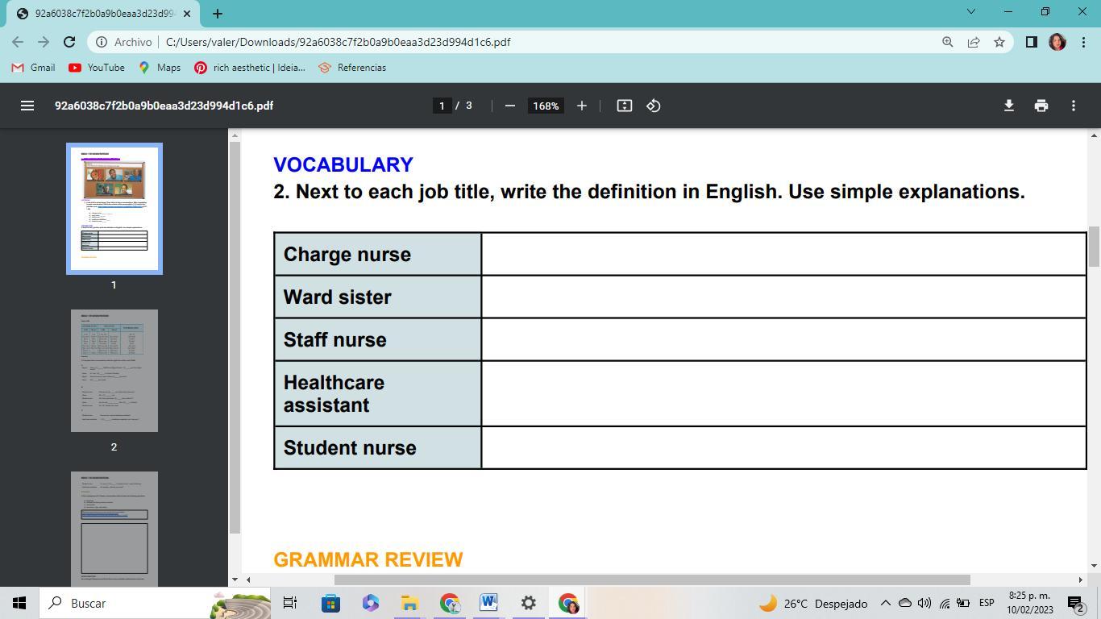Click the page number input field
This screenshot has height=619, width=1101.
coord(442,106)
